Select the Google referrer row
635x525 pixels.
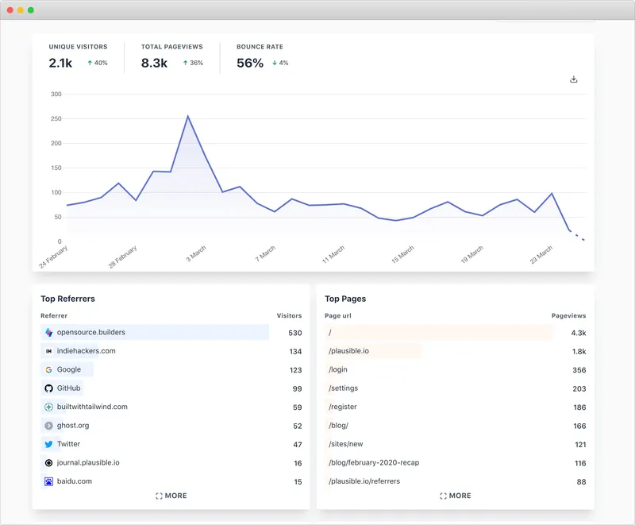(x=171, y=370)
